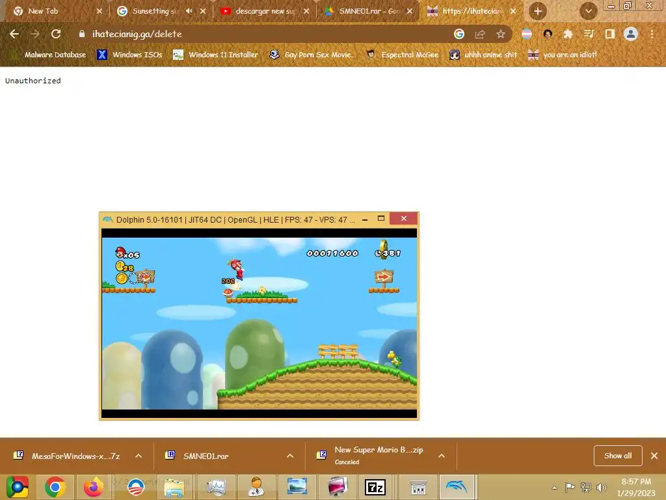Open the Windows ISOs bookmark
This screenshot has height=500, width=666.
pyautogui.click(x=130, y=55)
